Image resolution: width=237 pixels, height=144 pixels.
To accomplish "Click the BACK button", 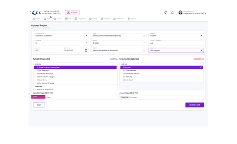I will (x=39, y=105).
